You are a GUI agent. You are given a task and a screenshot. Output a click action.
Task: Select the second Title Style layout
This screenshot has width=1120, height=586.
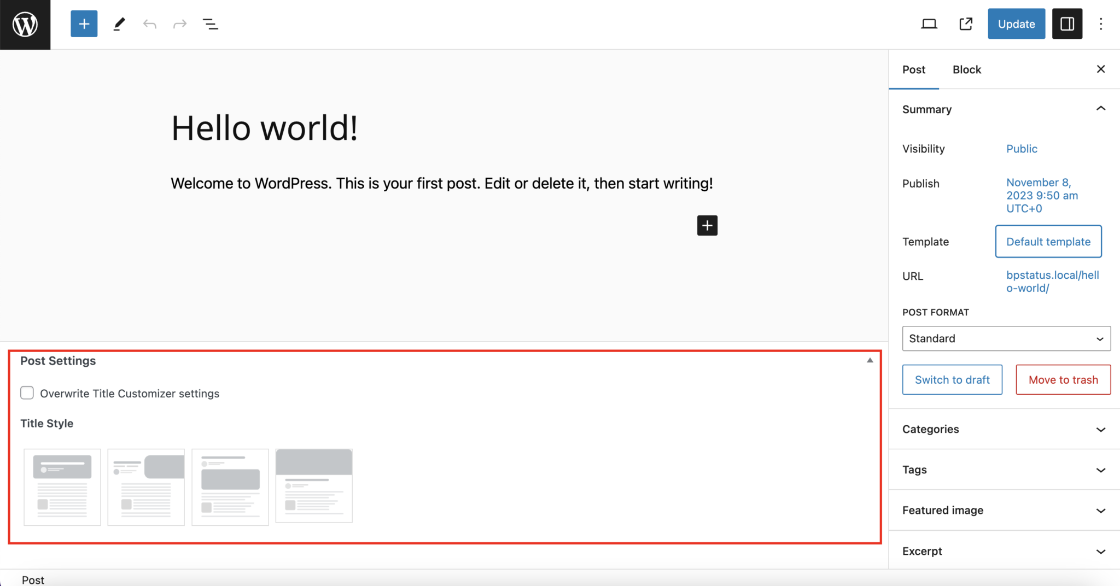145,487
